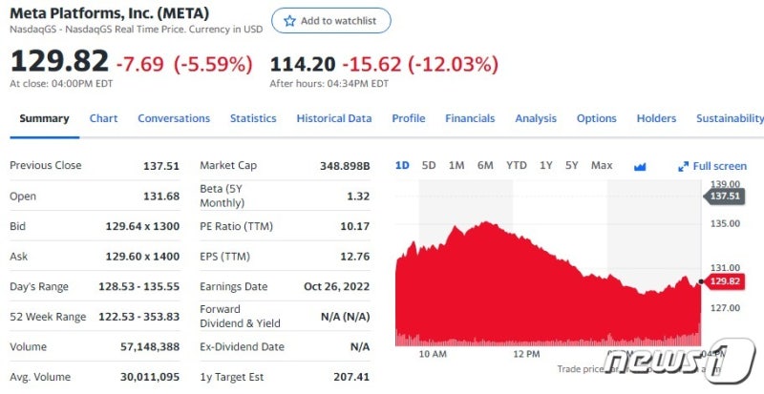Go to the Statistics tab
The width and height of the screenshot is (764, 394).
coord(253,118)
